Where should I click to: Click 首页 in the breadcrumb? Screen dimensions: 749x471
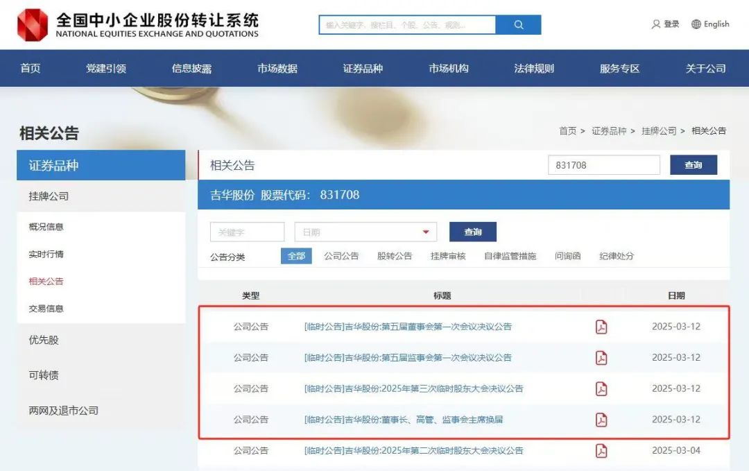point(567,131)
